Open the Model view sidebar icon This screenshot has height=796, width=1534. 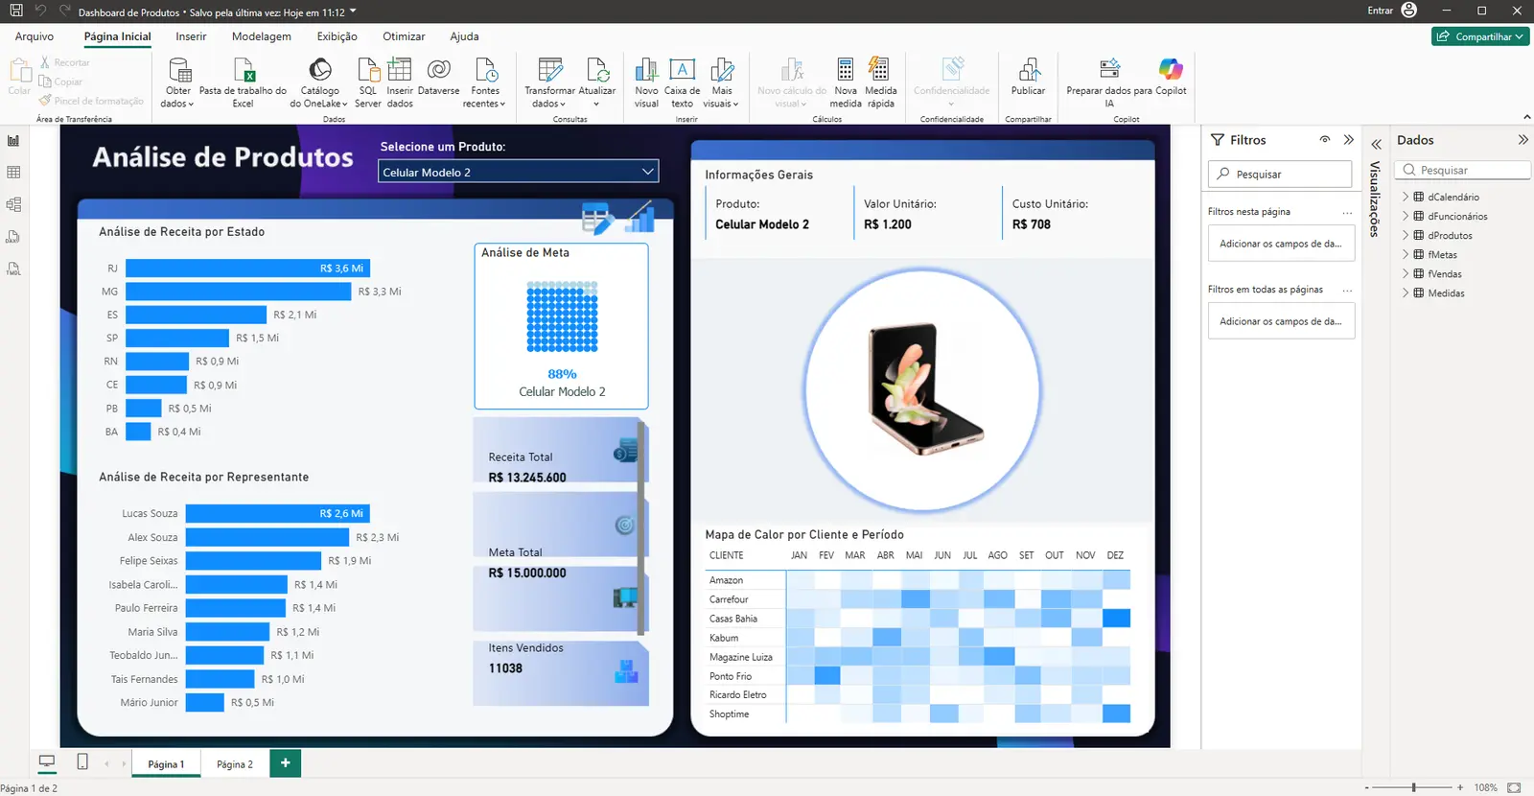click(x=13, y=204)
